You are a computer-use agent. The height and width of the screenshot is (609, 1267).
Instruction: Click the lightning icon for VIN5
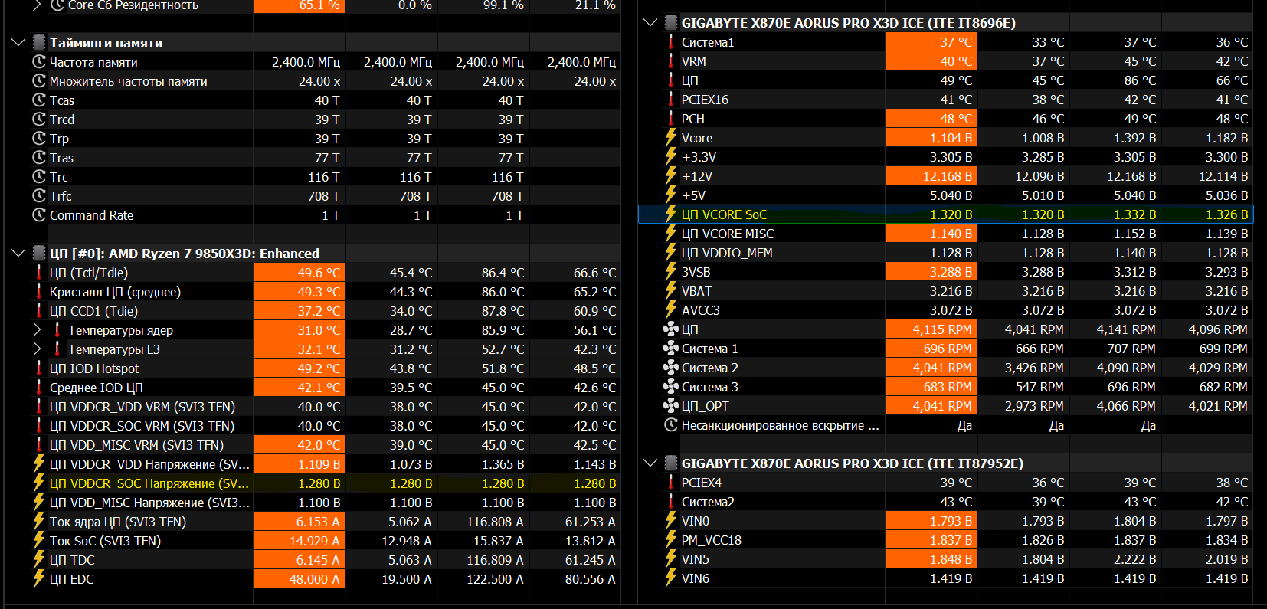671,558
